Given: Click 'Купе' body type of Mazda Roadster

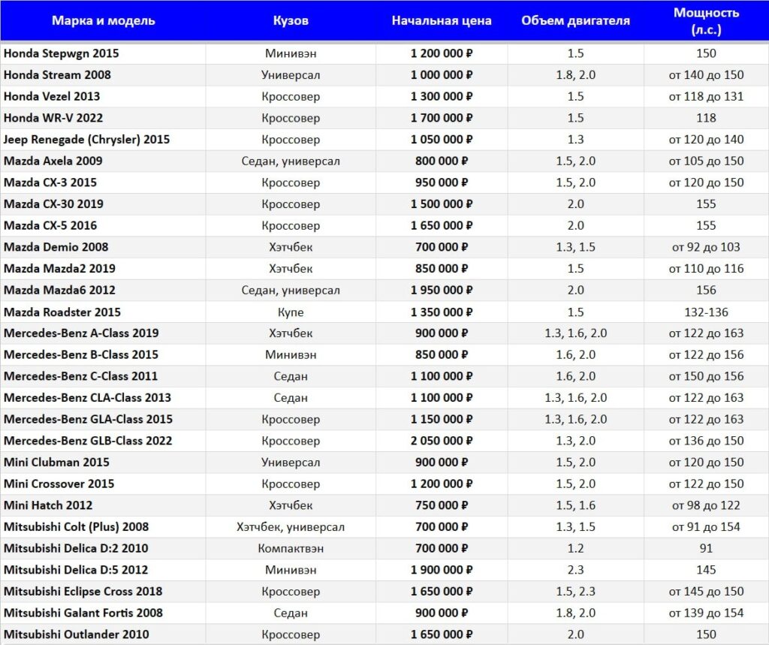Looking at the screenshot, I should point(291,312).
